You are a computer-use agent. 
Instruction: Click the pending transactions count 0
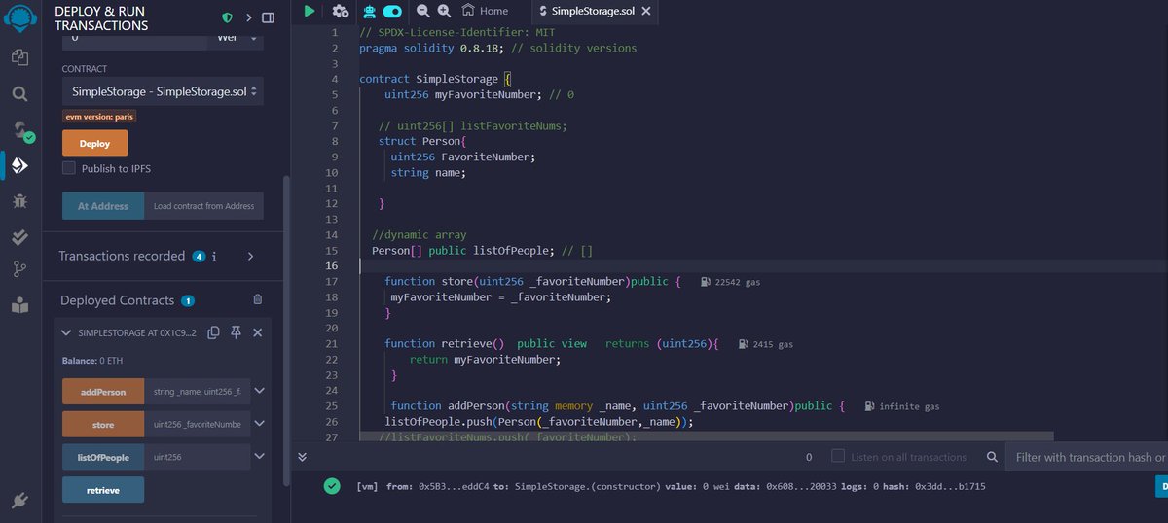click(809, 457)
